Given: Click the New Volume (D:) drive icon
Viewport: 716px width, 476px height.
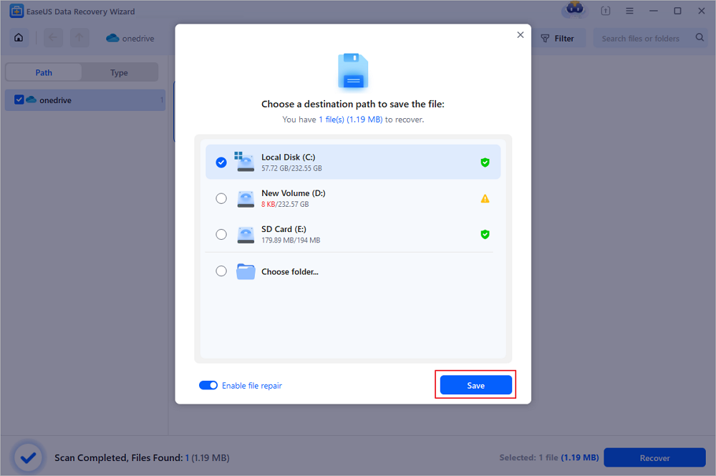Looking at the screenshot, I should pos(246,198).
